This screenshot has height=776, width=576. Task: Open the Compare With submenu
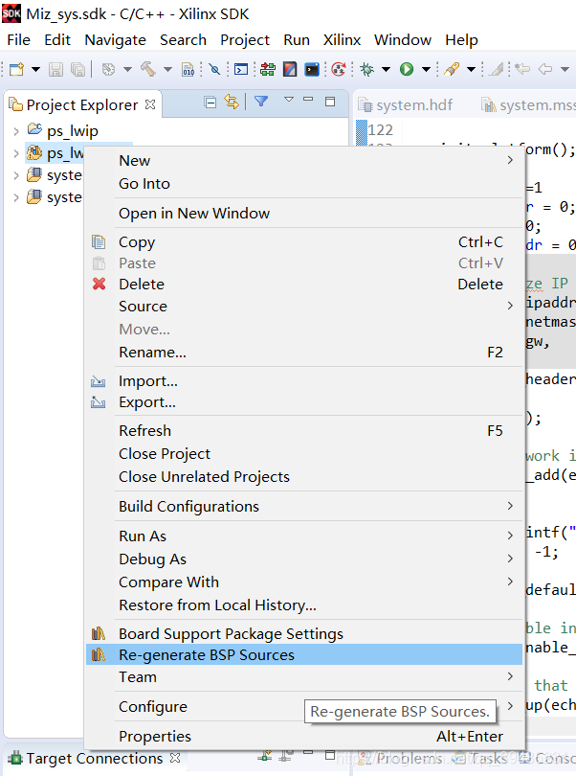pyautogui.click(x=304, y=582)
